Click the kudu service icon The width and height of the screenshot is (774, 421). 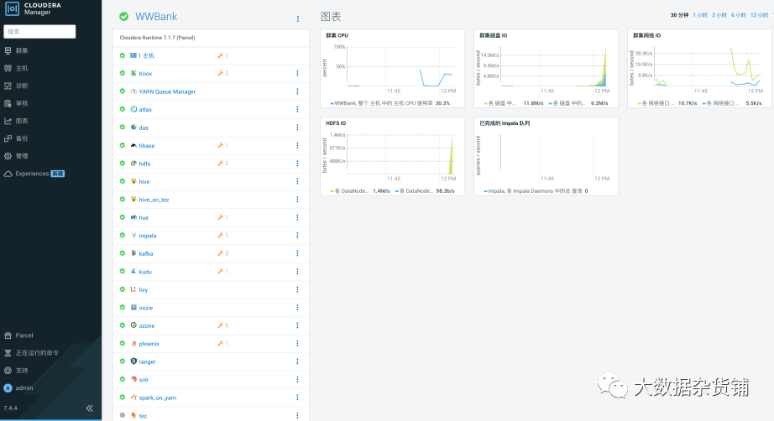coord(133,271)
